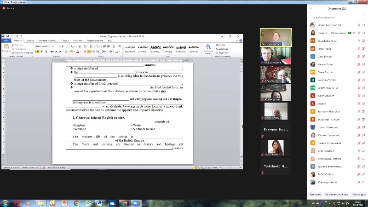Open the font size dropdown in Word
The image size is (368, 207).
56,46
